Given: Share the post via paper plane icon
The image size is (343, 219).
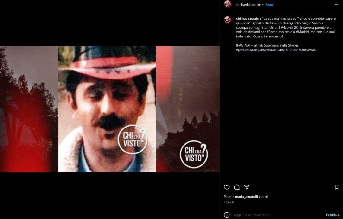Looking at the screenshot, I should tap(247, 187).
